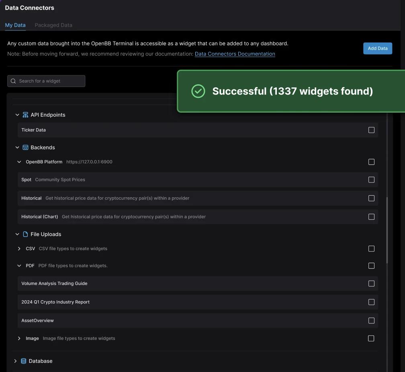
Task: Collapse the API Endpoints section
Action: [17, 115]
